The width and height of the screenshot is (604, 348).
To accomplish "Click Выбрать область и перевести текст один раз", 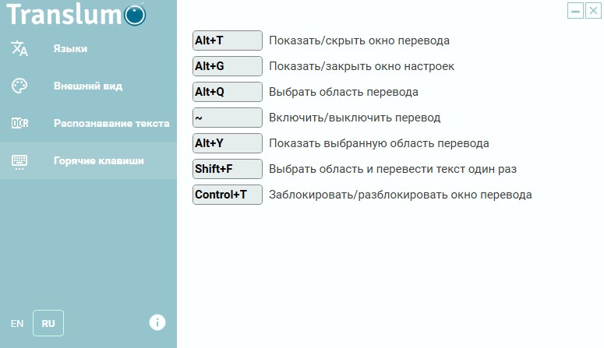I will point(393,169).
